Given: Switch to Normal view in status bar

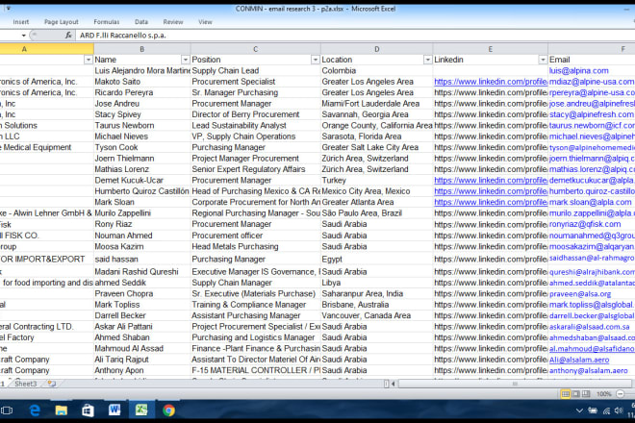Looking at the screenshot, I should tap(566, 394).
